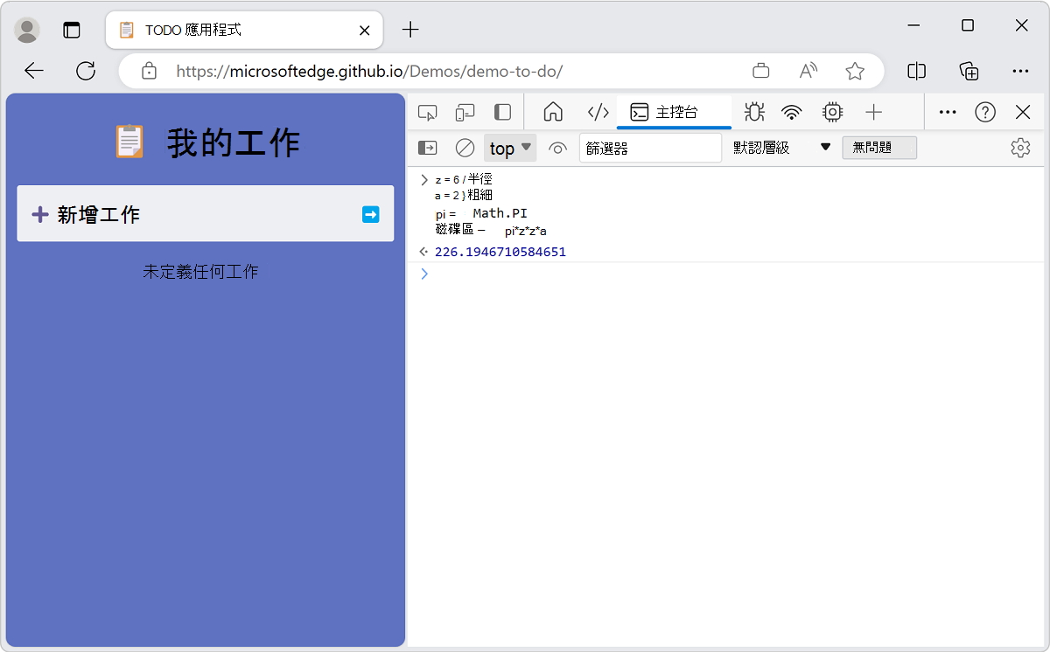The height and width of the screenshot is (652, 1050).
Task: Open the top frame context dropdown
Action: click(510, 147)
